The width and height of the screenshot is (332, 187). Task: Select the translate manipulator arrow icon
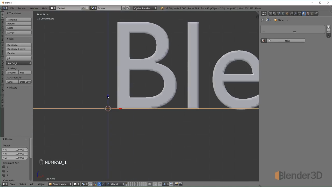click(99, 184)
